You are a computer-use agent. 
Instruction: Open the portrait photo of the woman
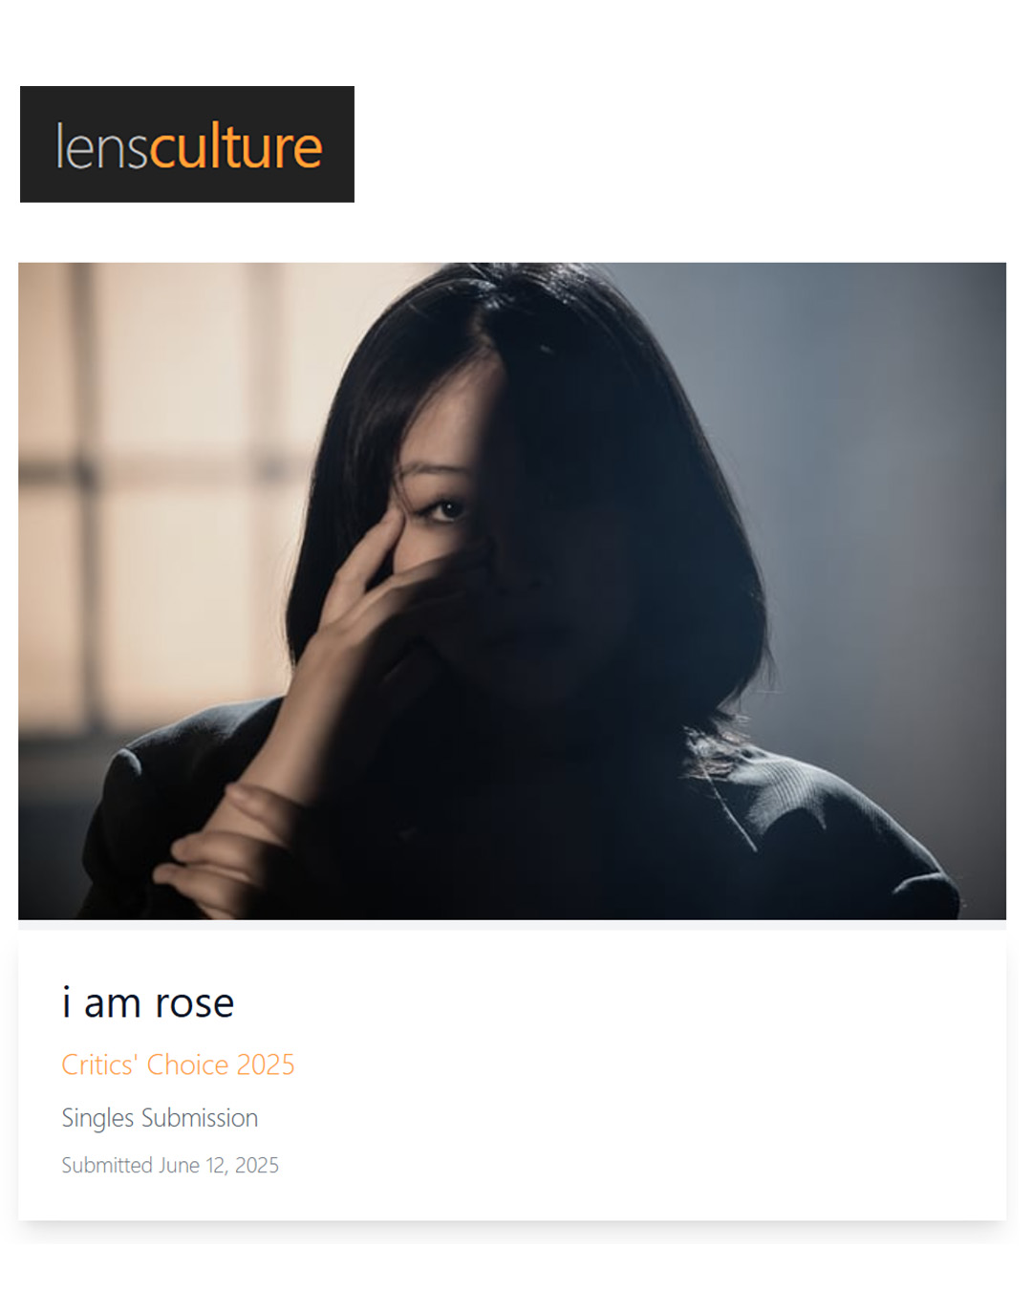point(512,591)
